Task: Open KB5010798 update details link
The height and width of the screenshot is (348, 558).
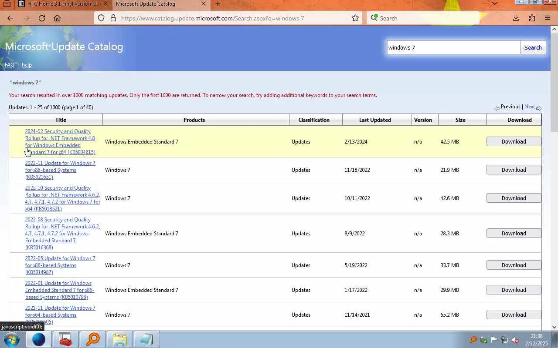Action: click(60, 290)
